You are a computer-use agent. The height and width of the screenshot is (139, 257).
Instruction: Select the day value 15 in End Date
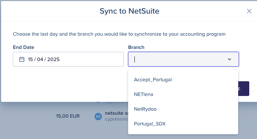click(30, 59)
